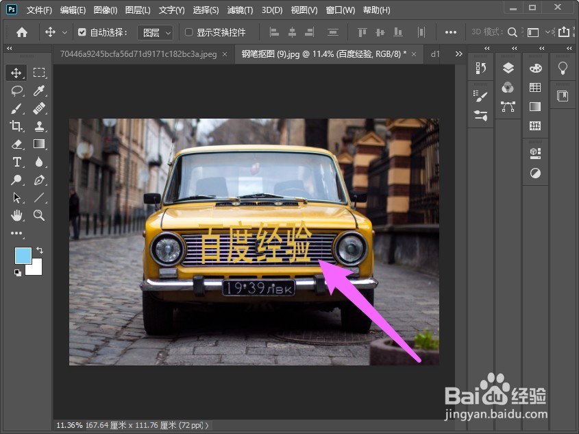This screenshot has height=434, width=579.
Task: Go to Home screen icon
Action: coord(22,32)
